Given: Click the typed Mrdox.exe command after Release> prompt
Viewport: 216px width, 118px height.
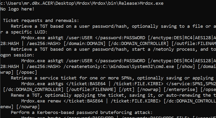Looking at the screenshot, I should click(x=152, y=3).
